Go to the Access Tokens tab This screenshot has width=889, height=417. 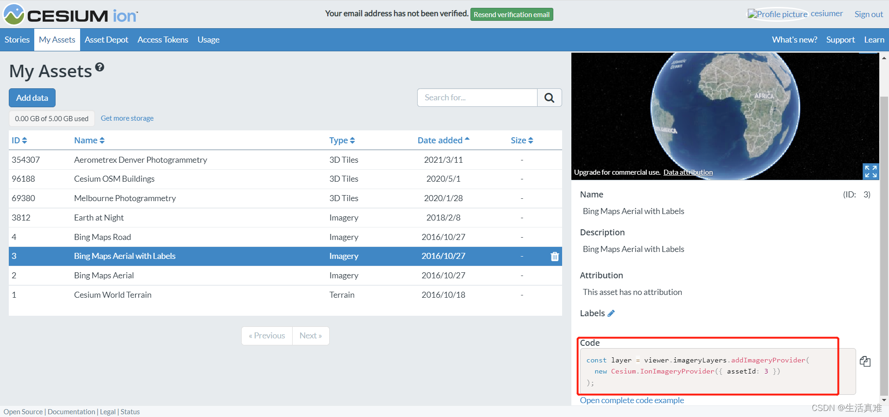(x=163, y=40)
